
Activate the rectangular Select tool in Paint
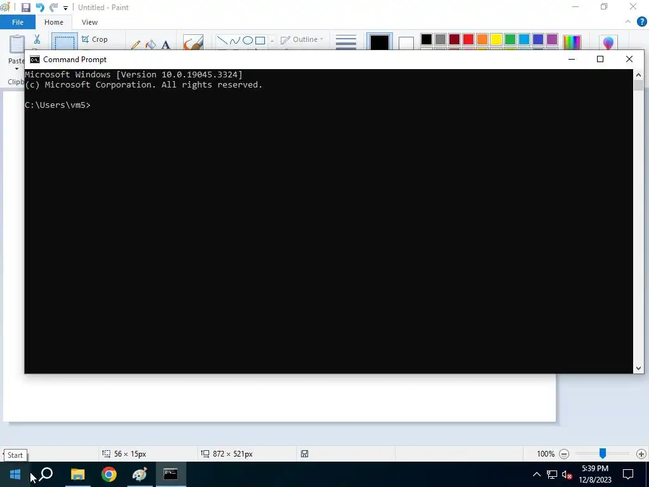pyautogui.click(x=65, y=42)
